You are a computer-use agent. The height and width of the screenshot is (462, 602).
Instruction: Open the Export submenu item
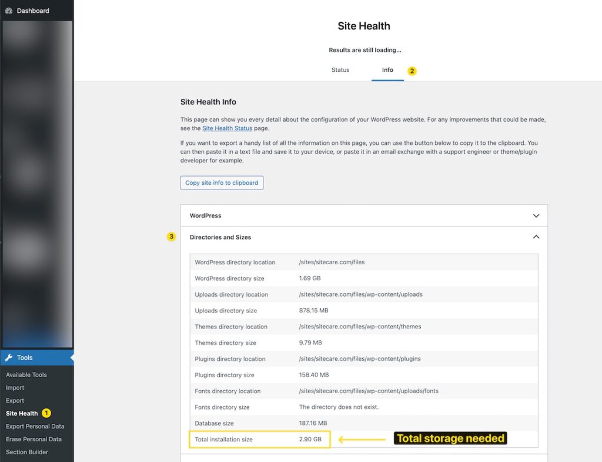[15, 401]
